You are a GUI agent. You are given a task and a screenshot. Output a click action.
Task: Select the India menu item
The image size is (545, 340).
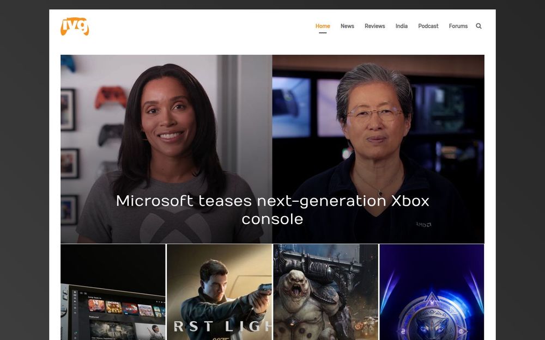(x=402, y=26)
